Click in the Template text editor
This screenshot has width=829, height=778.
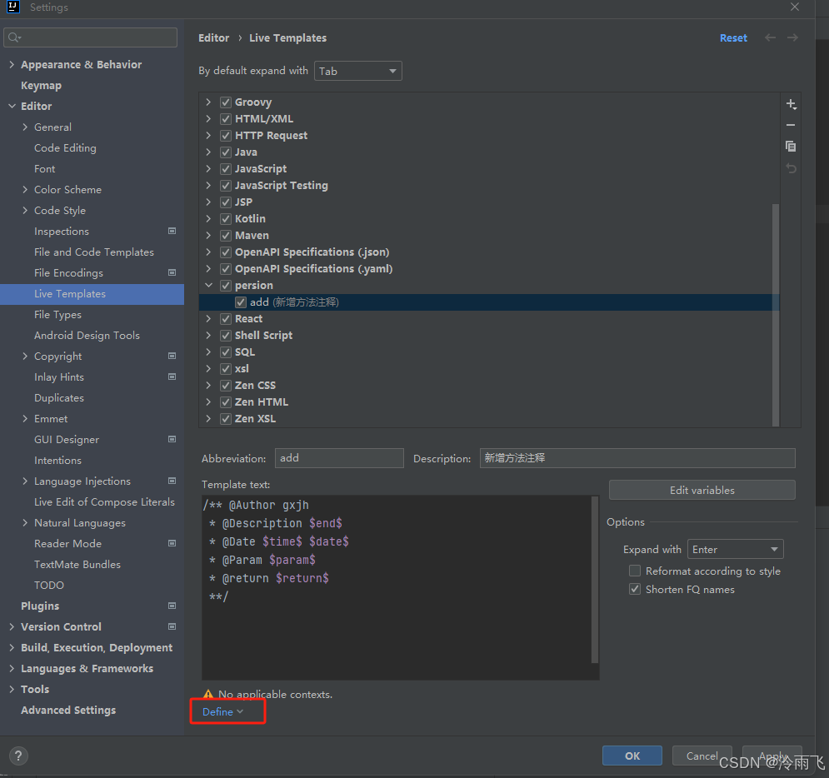point(397,587)
